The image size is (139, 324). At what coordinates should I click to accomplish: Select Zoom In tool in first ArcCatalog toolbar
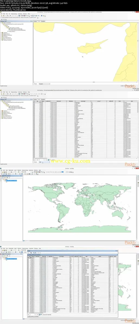(31, 15)
